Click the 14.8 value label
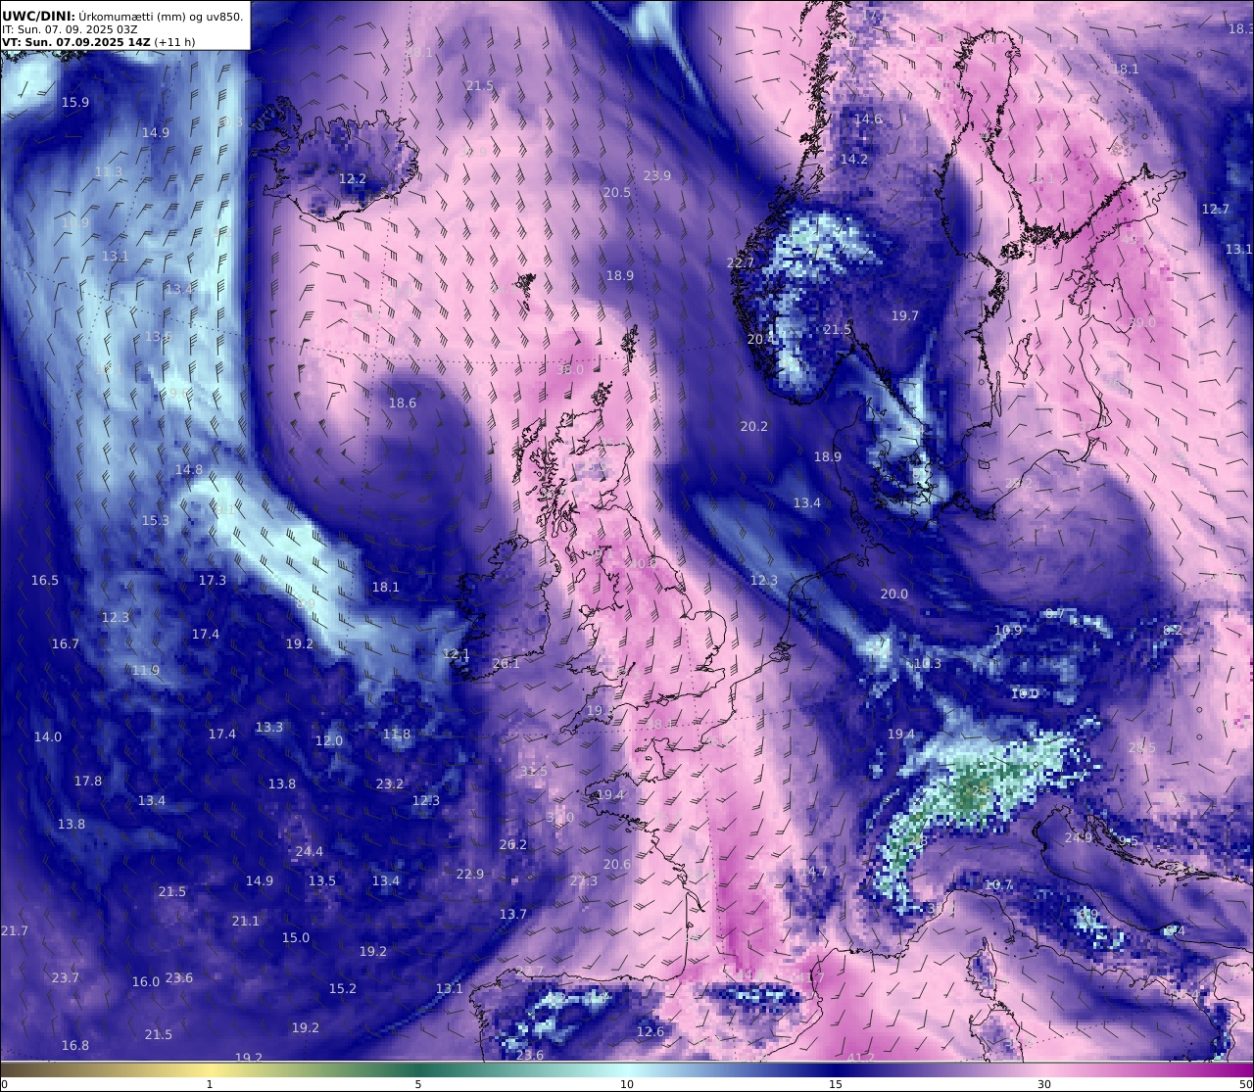The height and width of the screenshot is (1092, 1254). tap(189, 469)
